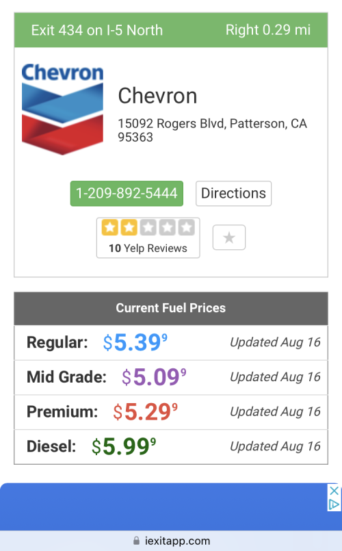
Task: Select the Mid Grade $5.09 price
Action: tap(154, 377)
